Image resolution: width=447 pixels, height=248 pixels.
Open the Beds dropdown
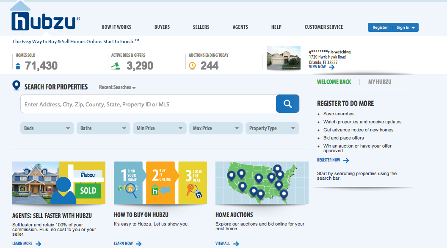(47, 128)
